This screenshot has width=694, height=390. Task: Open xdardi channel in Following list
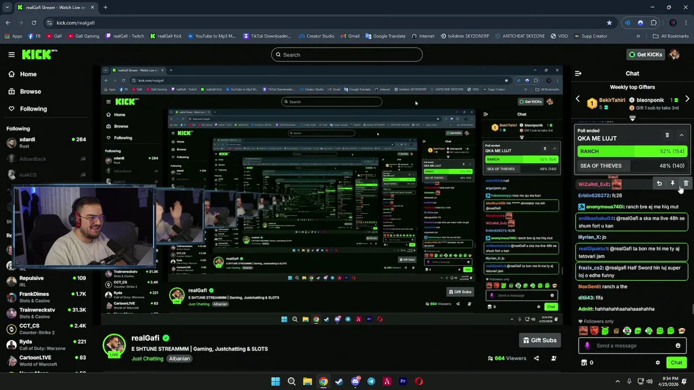tap(46, 142)
